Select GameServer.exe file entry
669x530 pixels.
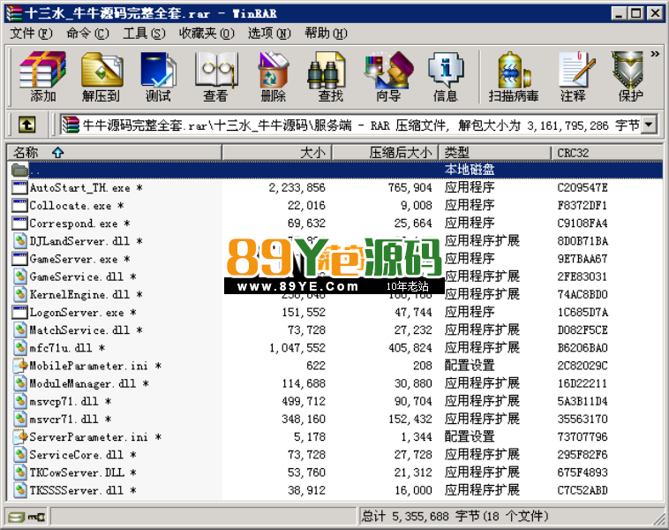point(74,259)
